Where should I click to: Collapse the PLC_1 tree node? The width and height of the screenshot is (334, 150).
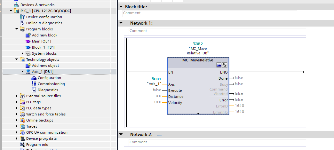pos(11,11)
